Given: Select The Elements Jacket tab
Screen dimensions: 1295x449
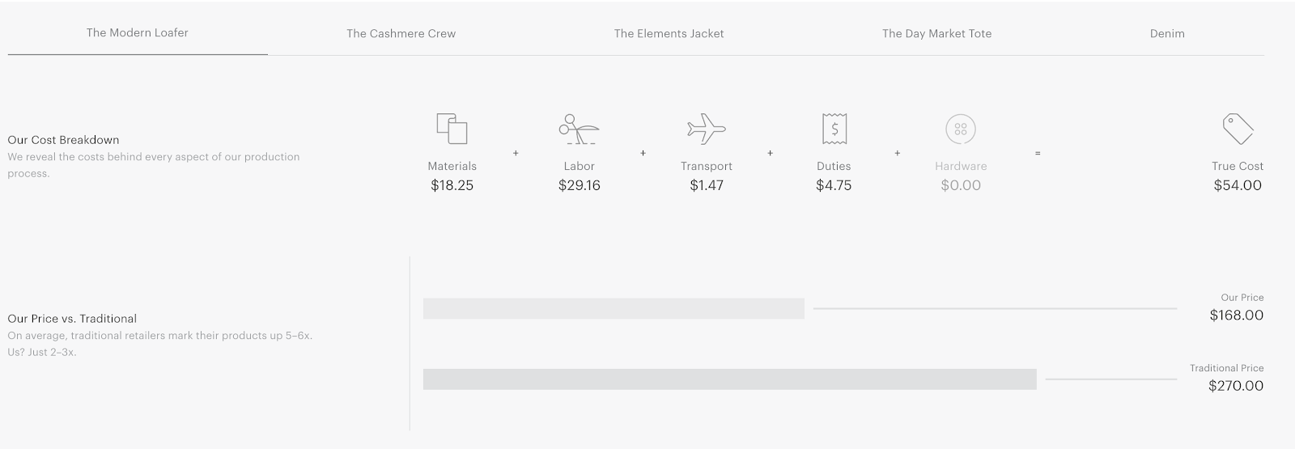Looking at the screenshot, I should tap(669, 33).
